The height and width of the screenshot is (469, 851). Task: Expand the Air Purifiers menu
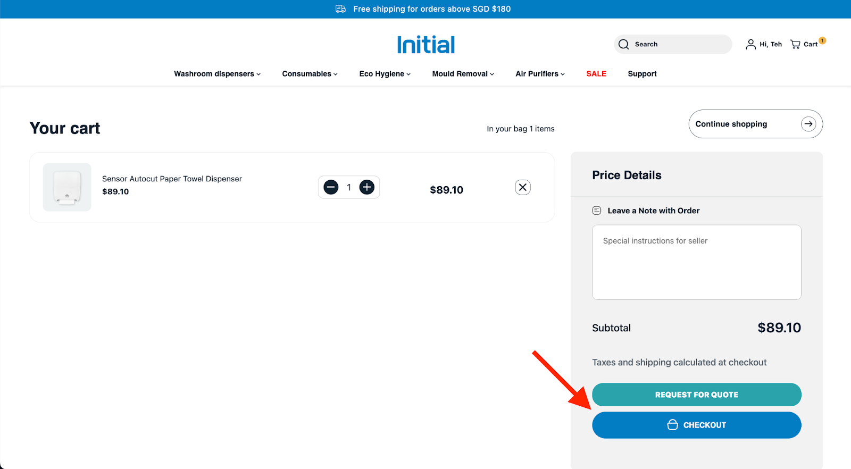(x=540, y=74)
